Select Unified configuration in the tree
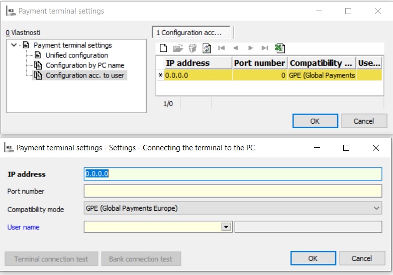This screenshot has height=275, width=393. click(x=76, y=55)
